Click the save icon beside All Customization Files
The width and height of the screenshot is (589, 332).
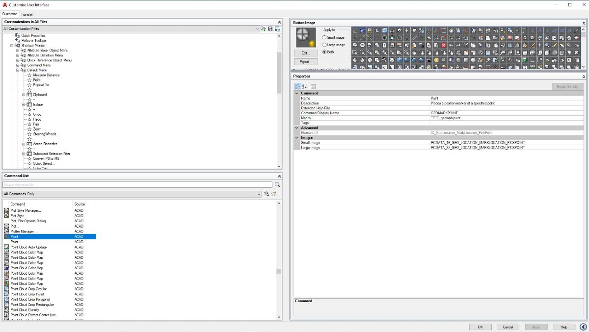pyautogui.click(x=270, y=29)
